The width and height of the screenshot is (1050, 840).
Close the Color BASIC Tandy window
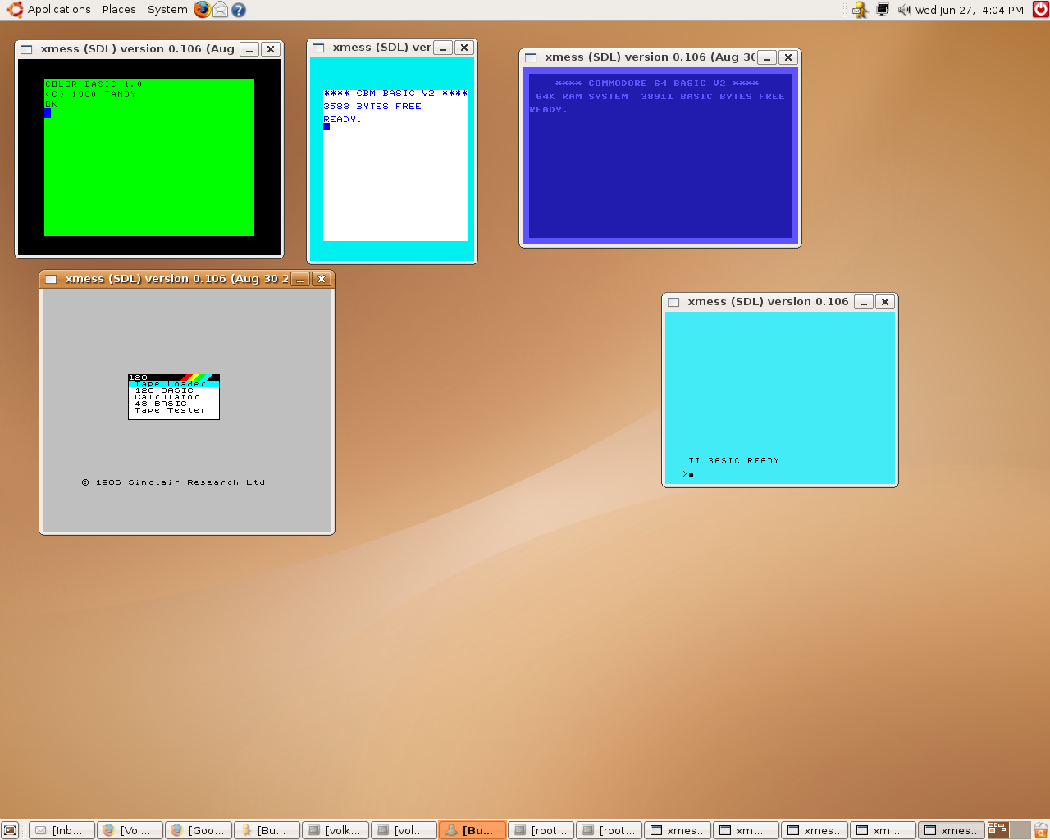tap(271, 49)
